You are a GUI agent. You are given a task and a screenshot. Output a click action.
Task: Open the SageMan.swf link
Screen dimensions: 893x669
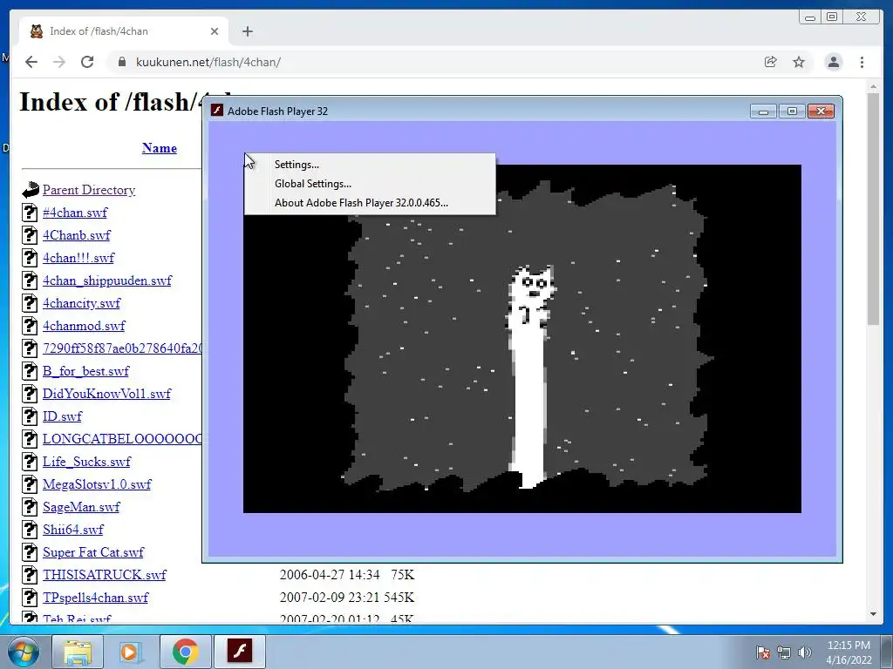click(81, 507)
